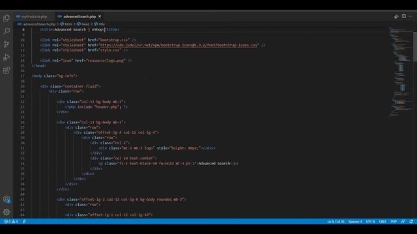Open the Accounts menu icon
This screenshot has height=234, width=417.
click(7, 200)
